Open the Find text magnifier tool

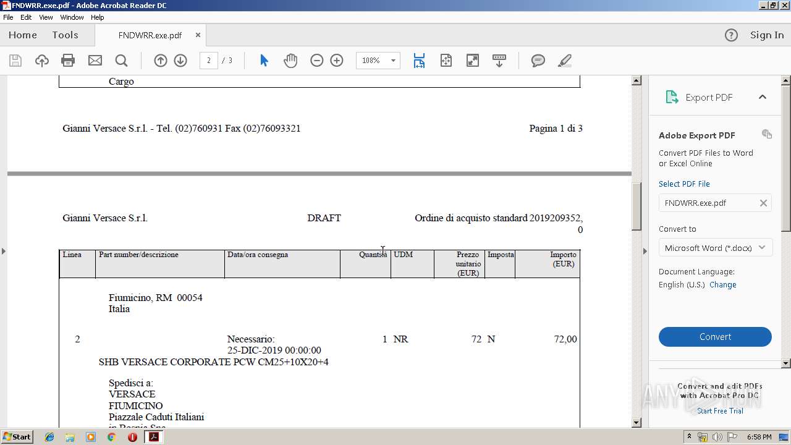tap(121, 61)
